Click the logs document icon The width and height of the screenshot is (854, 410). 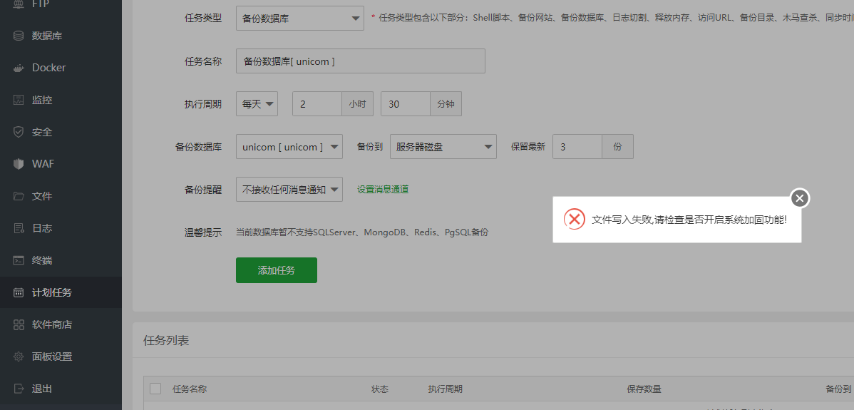[x=19, y=228]
